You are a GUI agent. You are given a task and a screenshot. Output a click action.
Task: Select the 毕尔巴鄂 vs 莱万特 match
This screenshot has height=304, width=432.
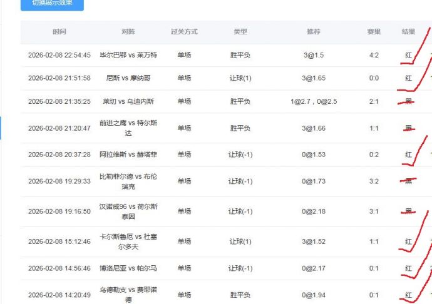tap(128, 55)
